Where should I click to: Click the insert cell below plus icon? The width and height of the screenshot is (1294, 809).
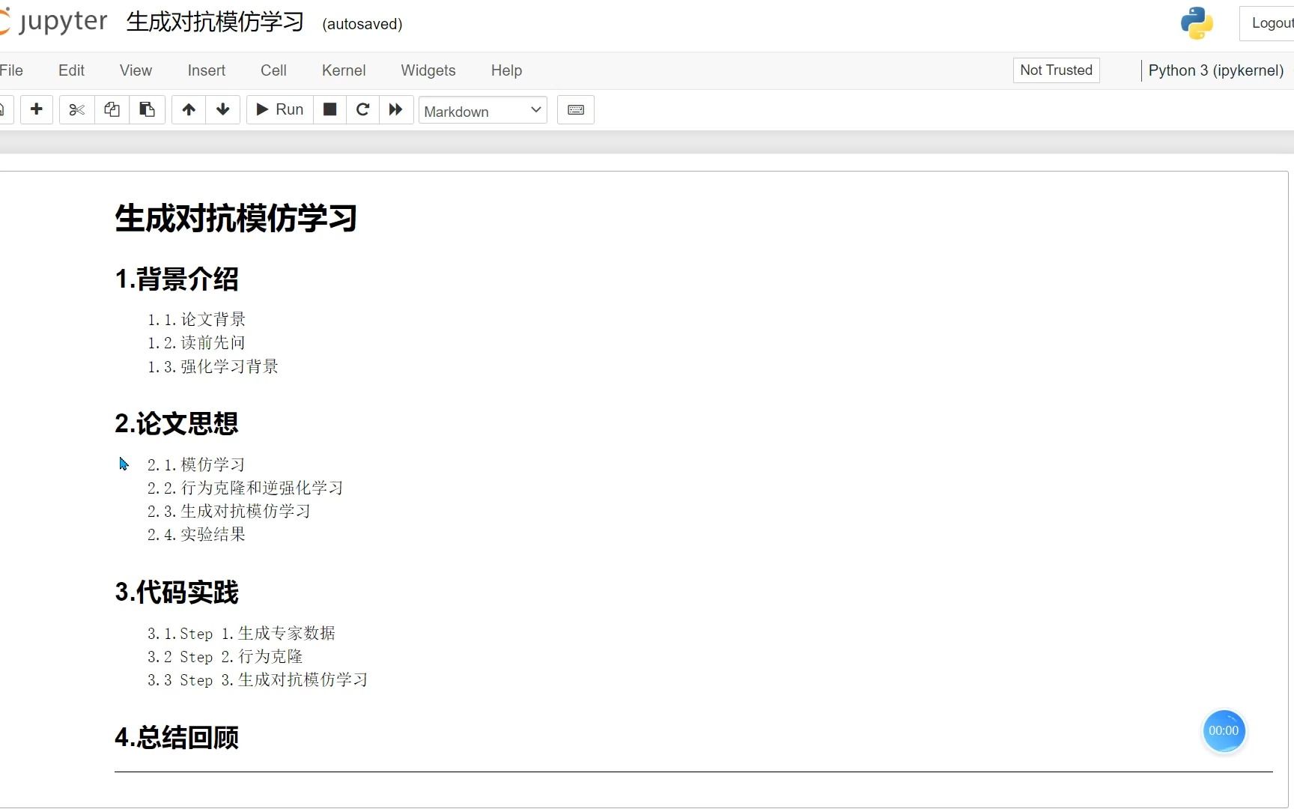click(x=36, y=110)
